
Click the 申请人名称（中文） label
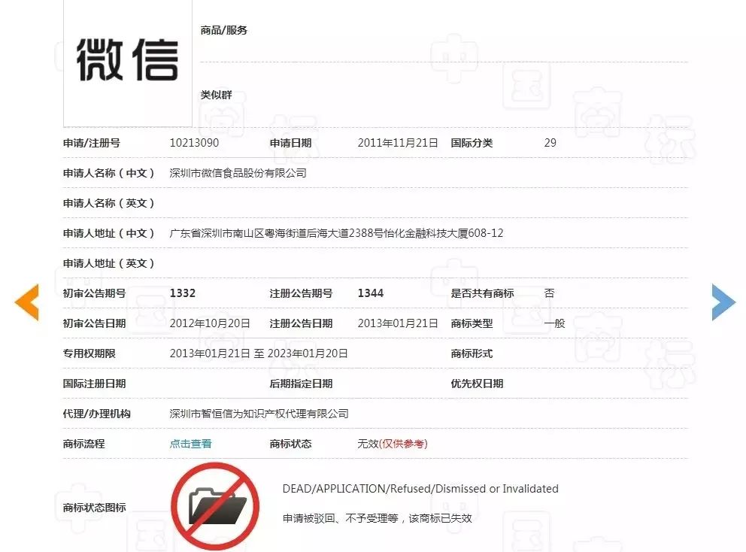click(108, 173)
